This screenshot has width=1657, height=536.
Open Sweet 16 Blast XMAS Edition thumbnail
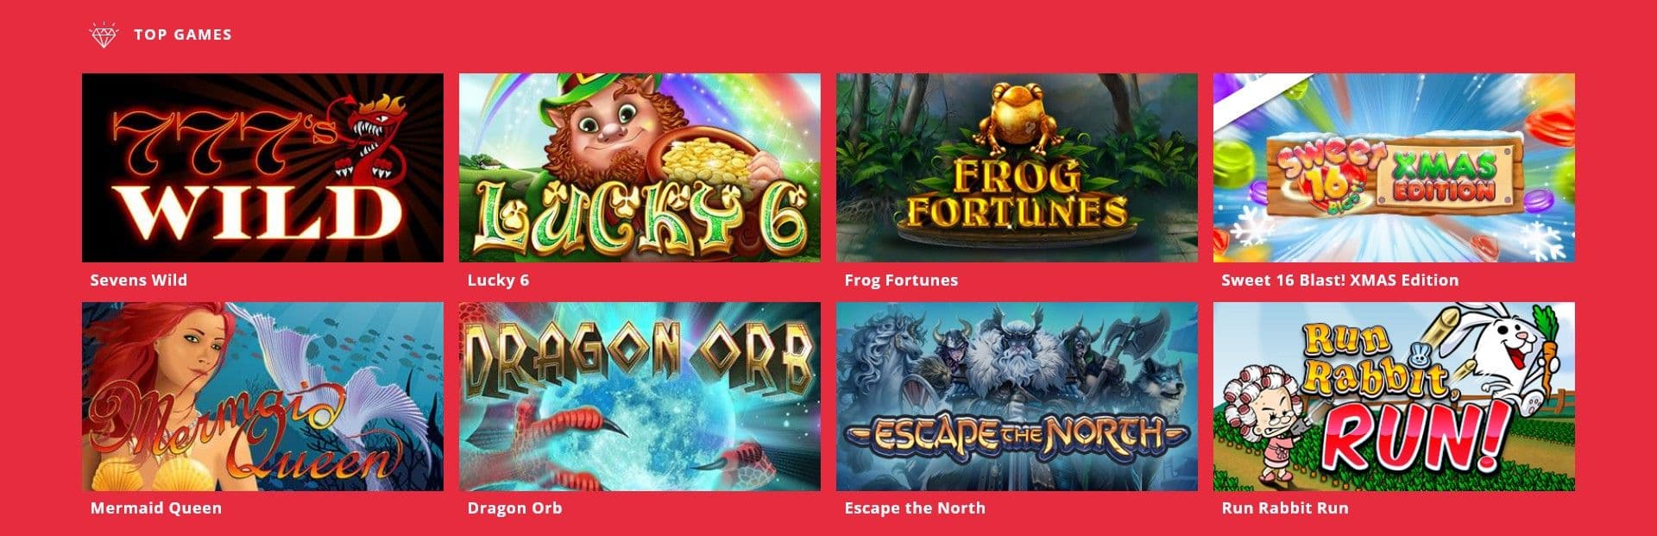tap(1394, 167)
